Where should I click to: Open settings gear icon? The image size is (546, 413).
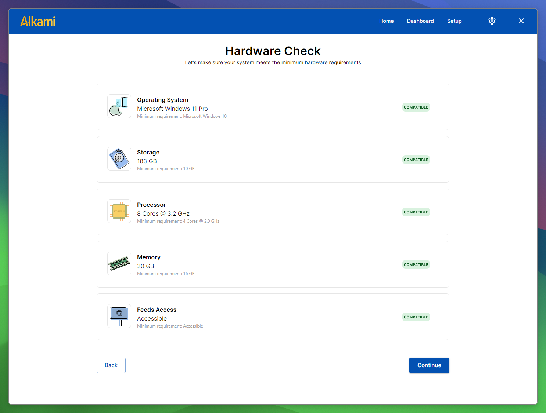(492, 21)
